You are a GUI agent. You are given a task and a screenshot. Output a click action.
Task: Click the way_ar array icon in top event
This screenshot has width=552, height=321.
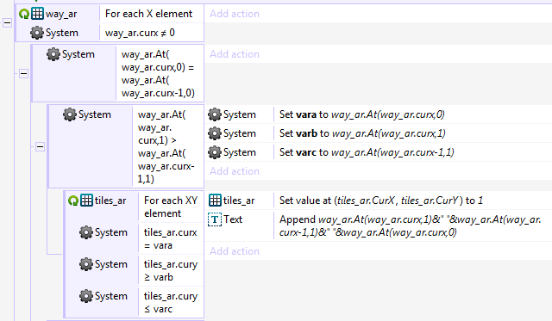(x=37, y=14)
